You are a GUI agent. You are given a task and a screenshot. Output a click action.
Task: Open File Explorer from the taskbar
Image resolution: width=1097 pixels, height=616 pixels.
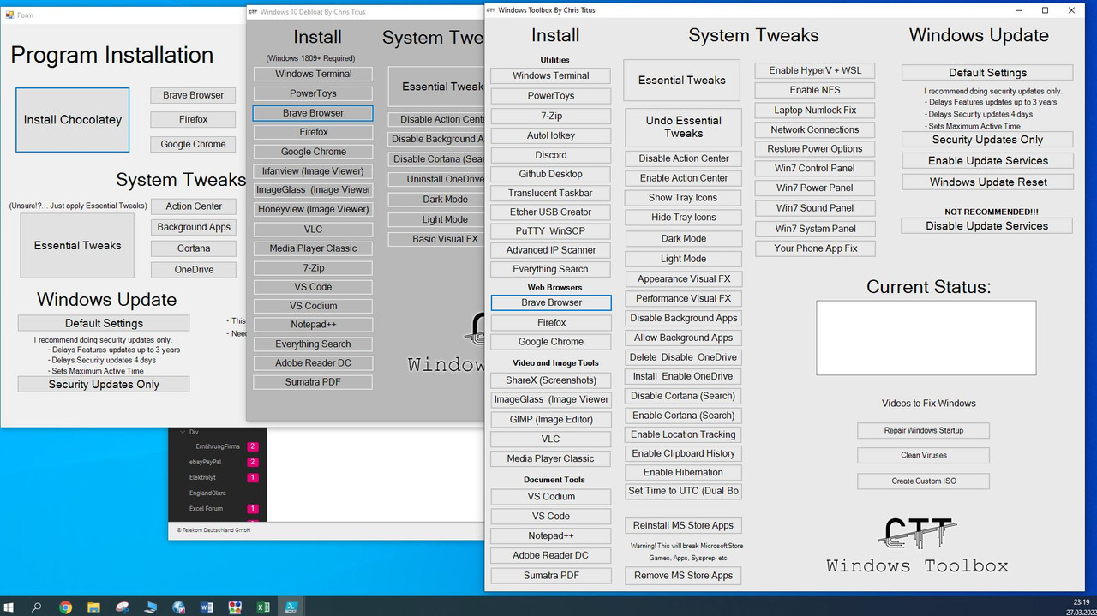pyautogui.click(x=93, y=607)
